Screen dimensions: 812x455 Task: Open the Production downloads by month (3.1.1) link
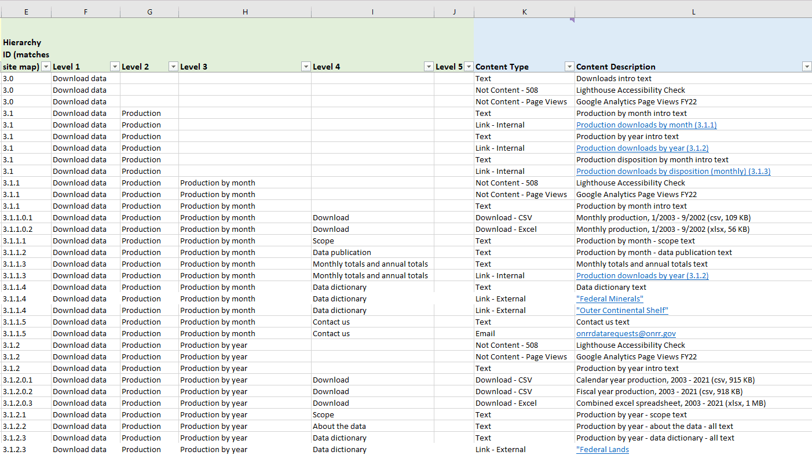[646, 125]
